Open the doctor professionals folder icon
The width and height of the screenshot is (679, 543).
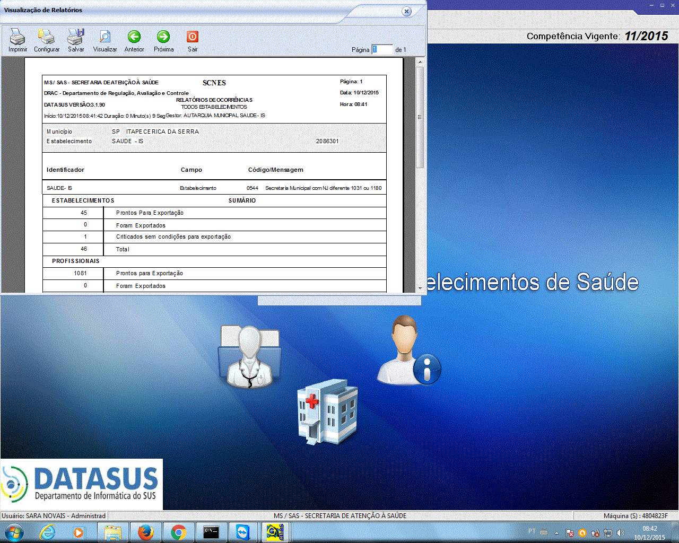click(x=249, y=356)
